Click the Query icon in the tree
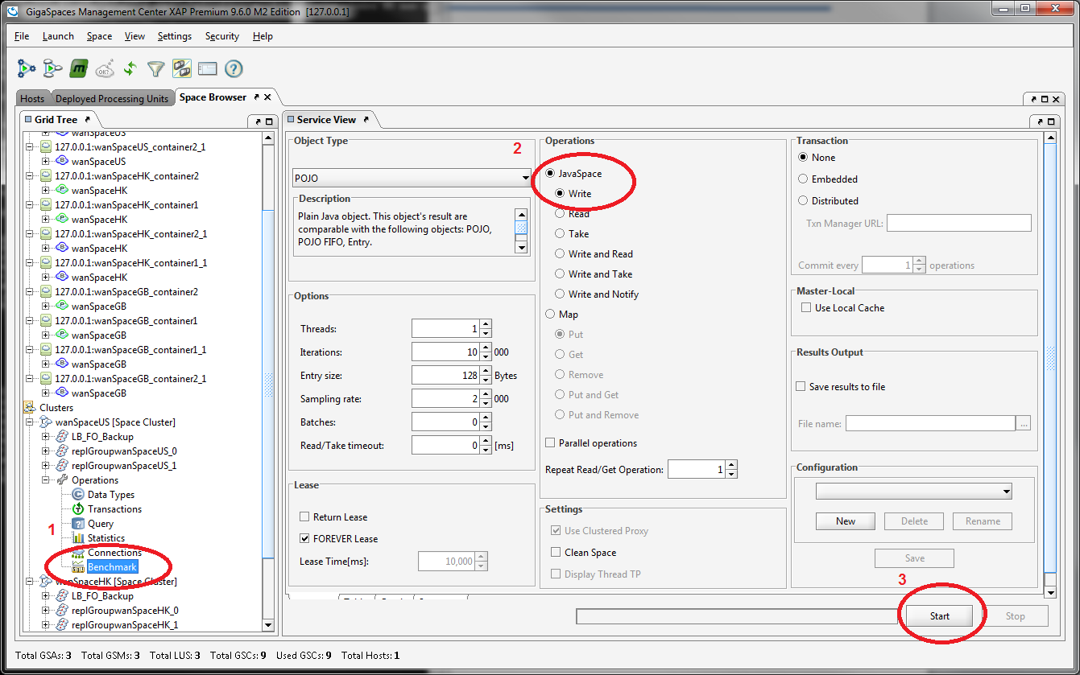This screenshot has height=675, width=1080. pos(78,524)
